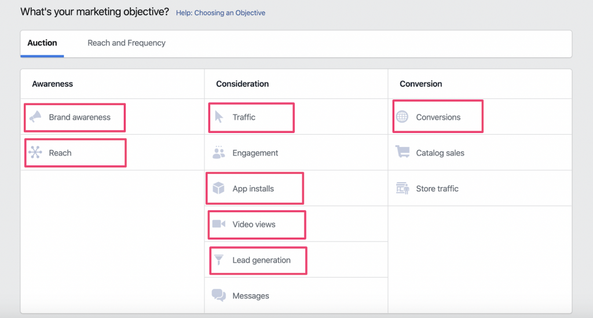Select the Messages objective label
This screenshot has height=318, width=593.
pos(251,295)
